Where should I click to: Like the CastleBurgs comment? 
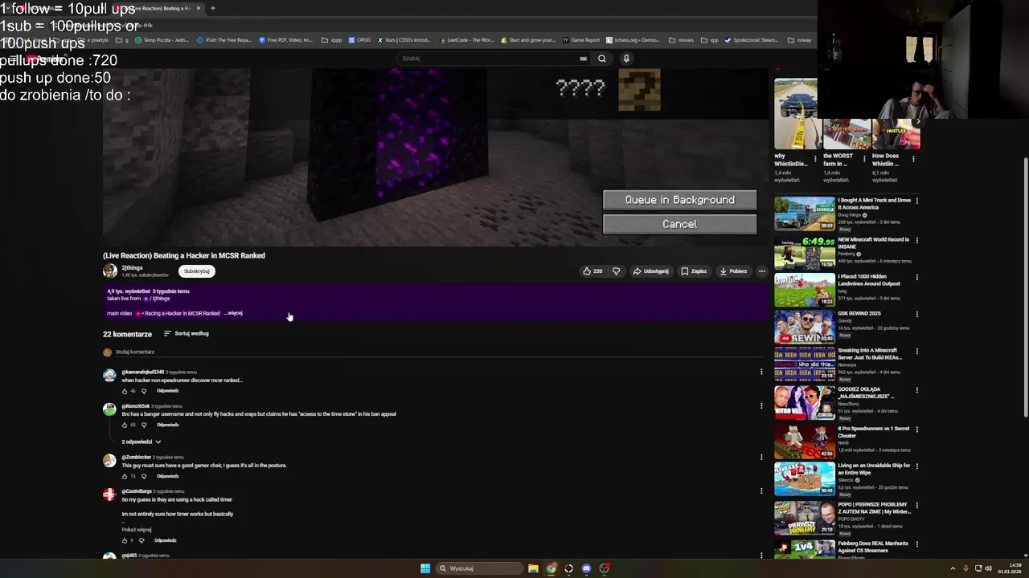click(125, 540)
